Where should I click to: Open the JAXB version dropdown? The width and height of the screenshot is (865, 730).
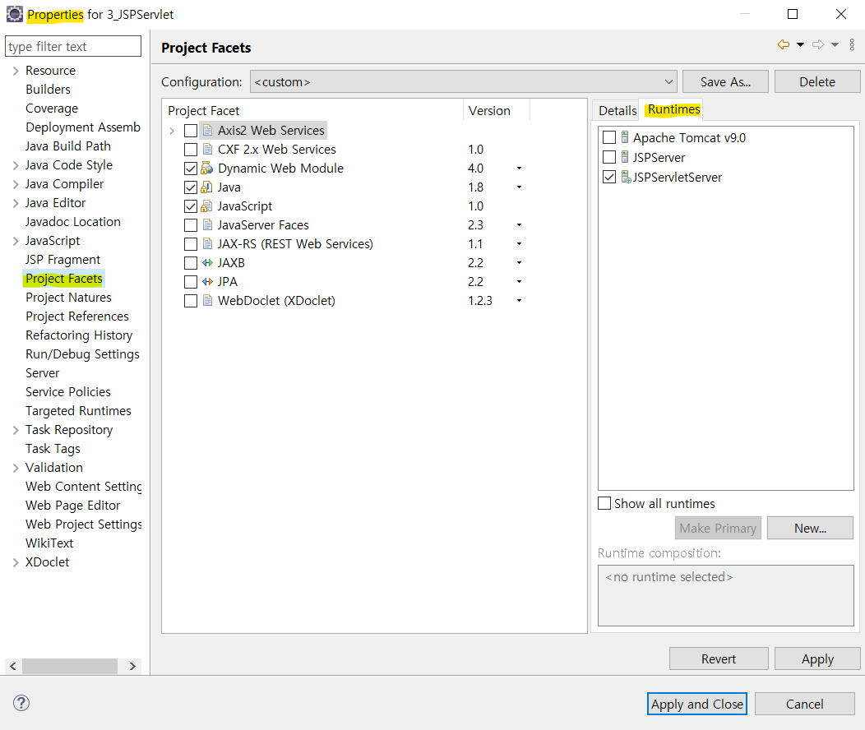(x=519, y=262)
